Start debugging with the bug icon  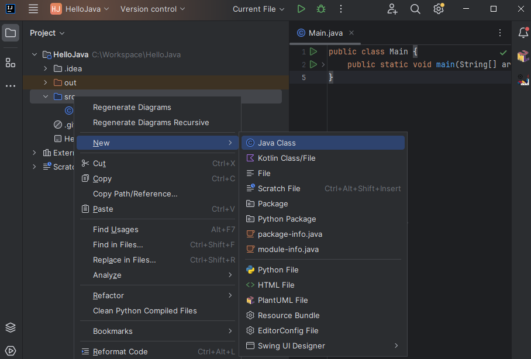point(320,9)
